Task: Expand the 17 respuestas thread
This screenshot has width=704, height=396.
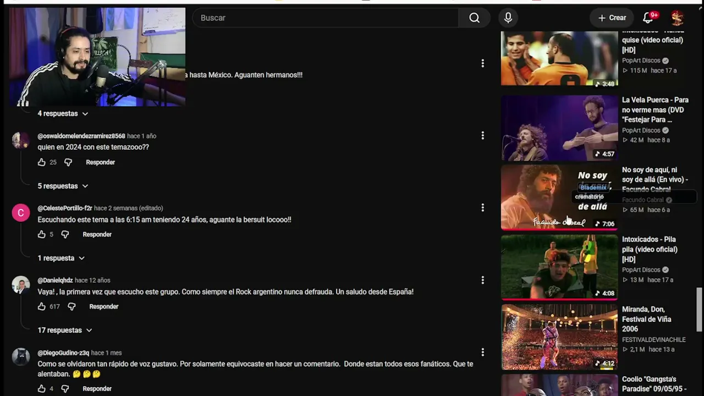Action: point(64,330)
